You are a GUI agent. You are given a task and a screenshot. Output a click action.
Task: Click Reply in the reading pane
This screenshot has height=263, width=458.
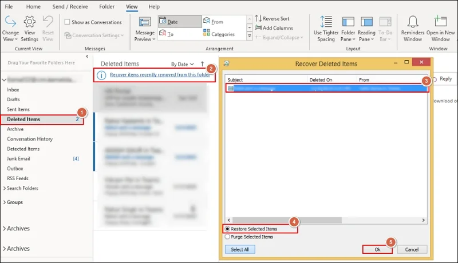[x=446, y=79]
